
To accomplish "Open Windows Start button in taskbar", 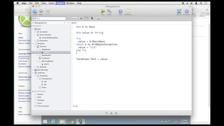I will tap(45, 121).
